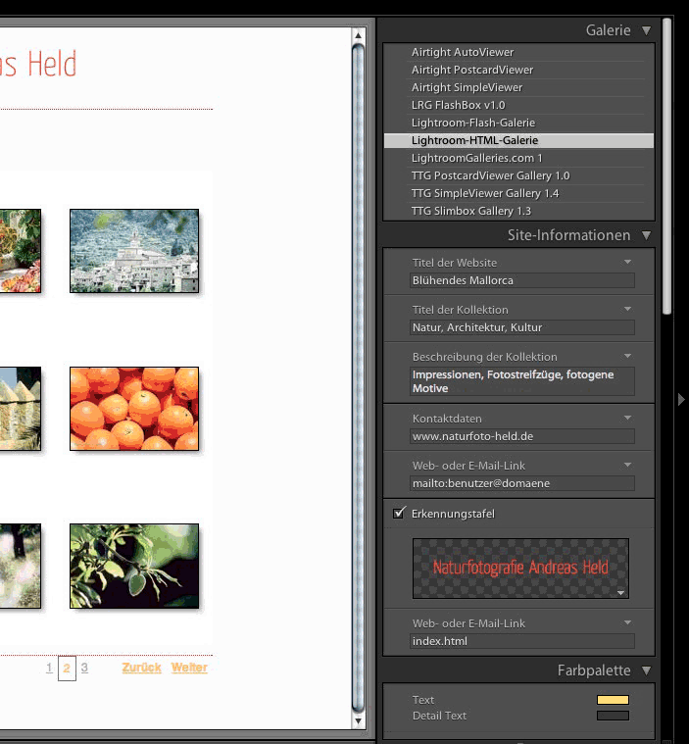
Task: Open Titel der Kollektion preset dropdown
Action: [628, 309]
